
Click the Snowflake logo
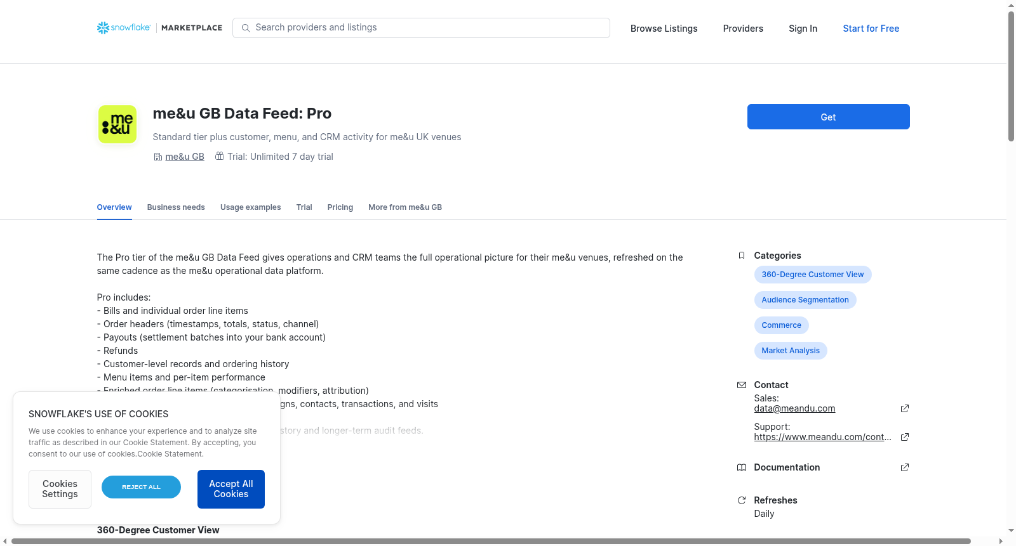[124, 28]
